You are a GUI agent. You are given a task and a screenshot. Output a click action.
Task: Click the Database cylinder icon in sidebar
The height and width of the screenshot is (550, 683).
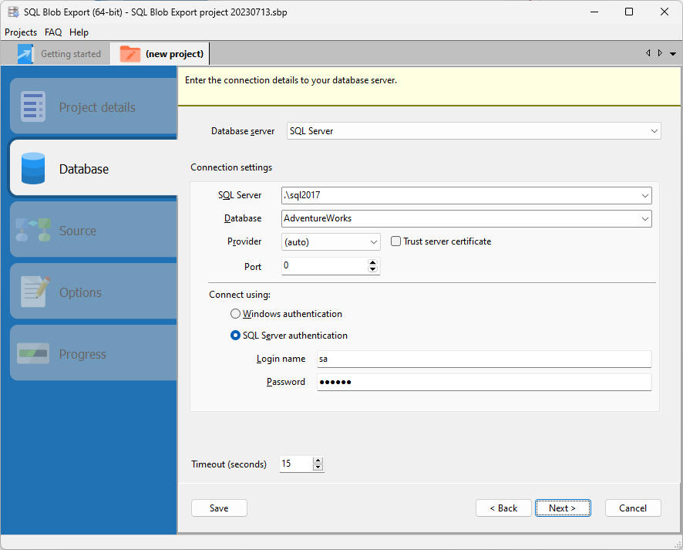pyautogui.click(x=32, y=167)
